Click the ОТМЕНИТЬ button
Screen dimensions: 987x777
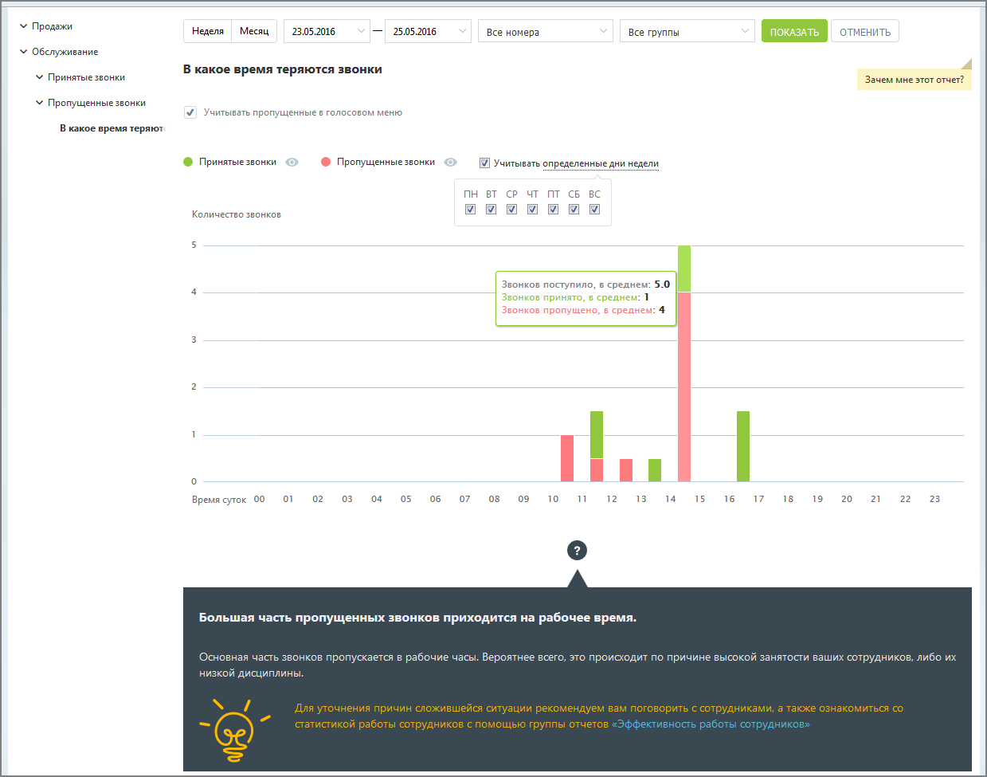click(865, 31)
